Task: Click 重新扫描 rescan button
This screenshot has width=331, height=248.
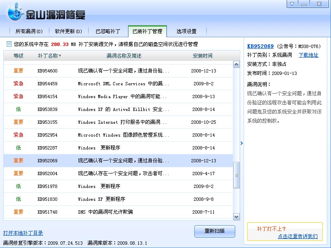Action: point(215,231)
